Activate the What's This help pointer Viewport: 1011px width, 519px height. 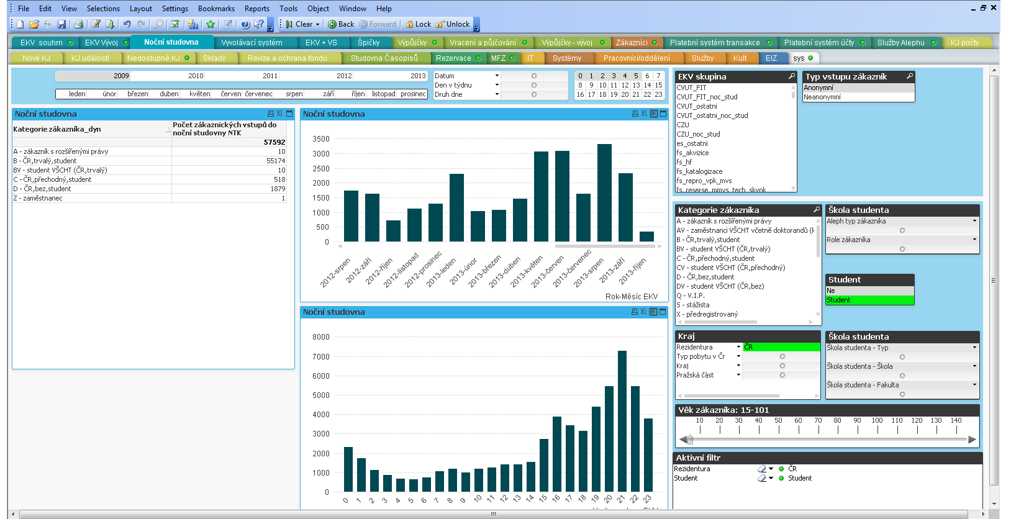click(x=259, y=24)
